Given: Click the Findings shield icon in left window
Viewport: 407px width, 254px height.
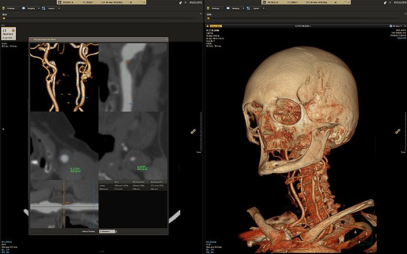Looking at the screenshot, I should point(3,8).
